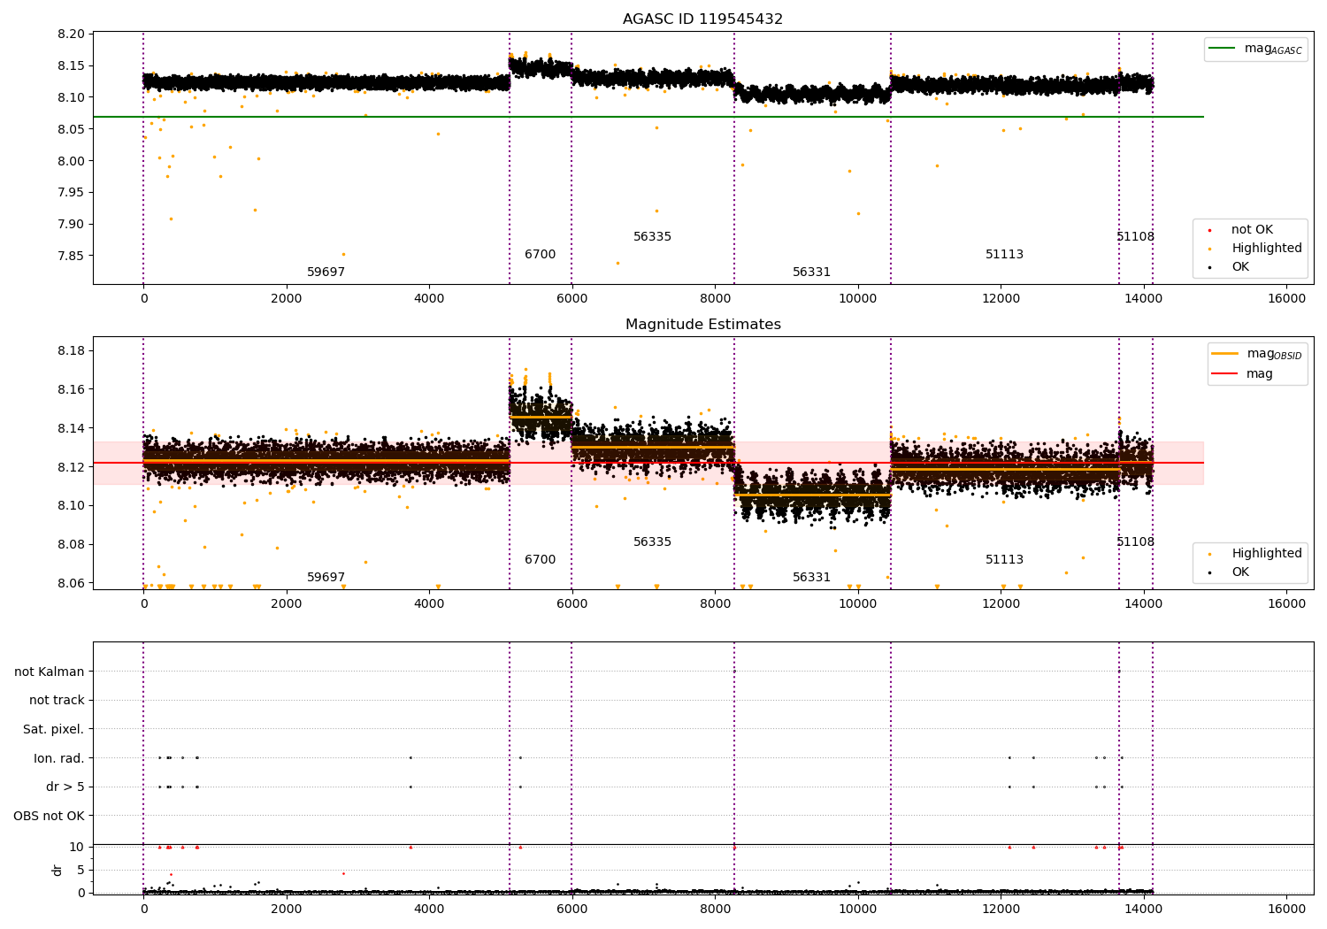Click the 'OBS not OK' axis label
This screenshot has height=929, width=1327.
pos(50,816)
